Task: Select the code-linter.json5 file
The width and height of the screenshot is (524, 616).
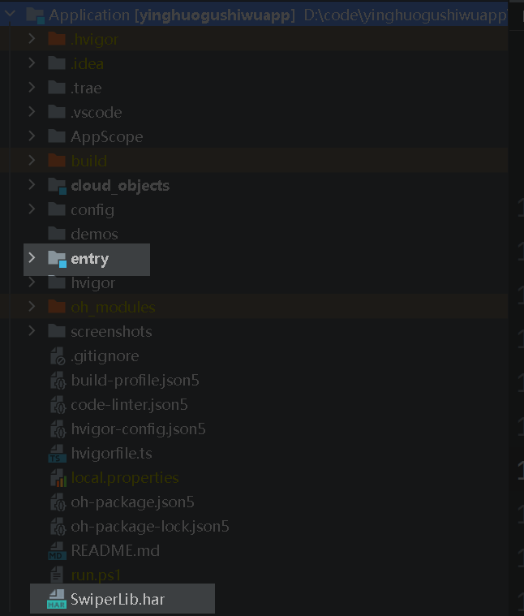Action: pos(129,405)
